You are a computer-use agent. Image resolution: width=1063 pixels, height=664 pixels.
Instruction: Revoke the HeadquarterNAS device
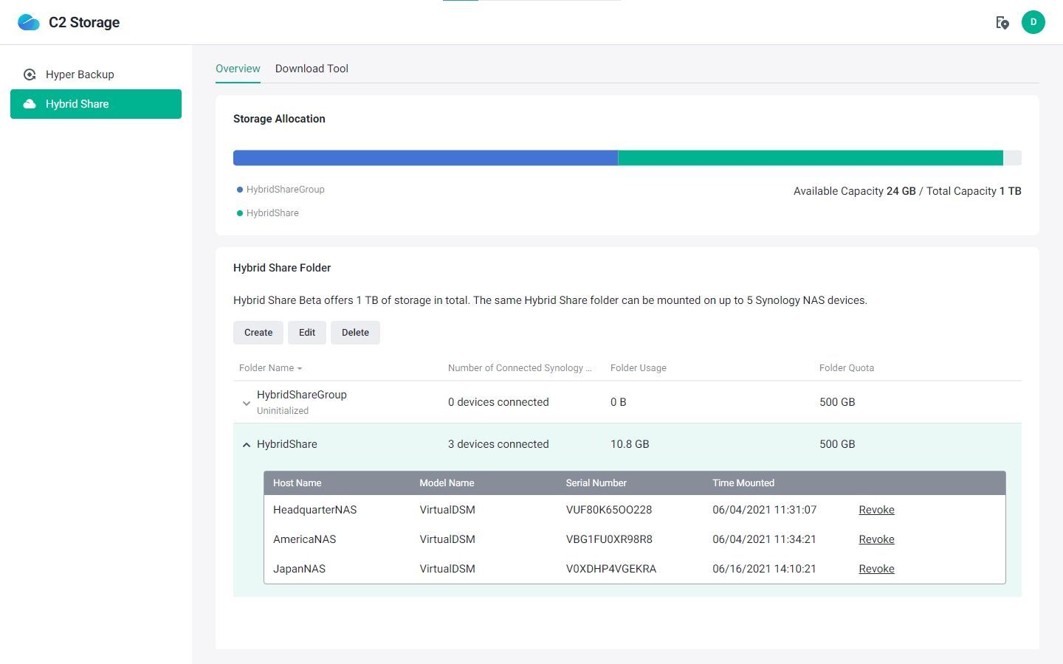(x=876, y=510)
